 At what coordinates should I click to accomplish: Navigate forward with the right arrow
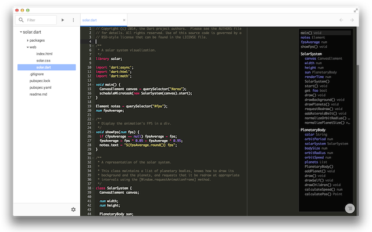pyautogui.click(x=352, y=20)
